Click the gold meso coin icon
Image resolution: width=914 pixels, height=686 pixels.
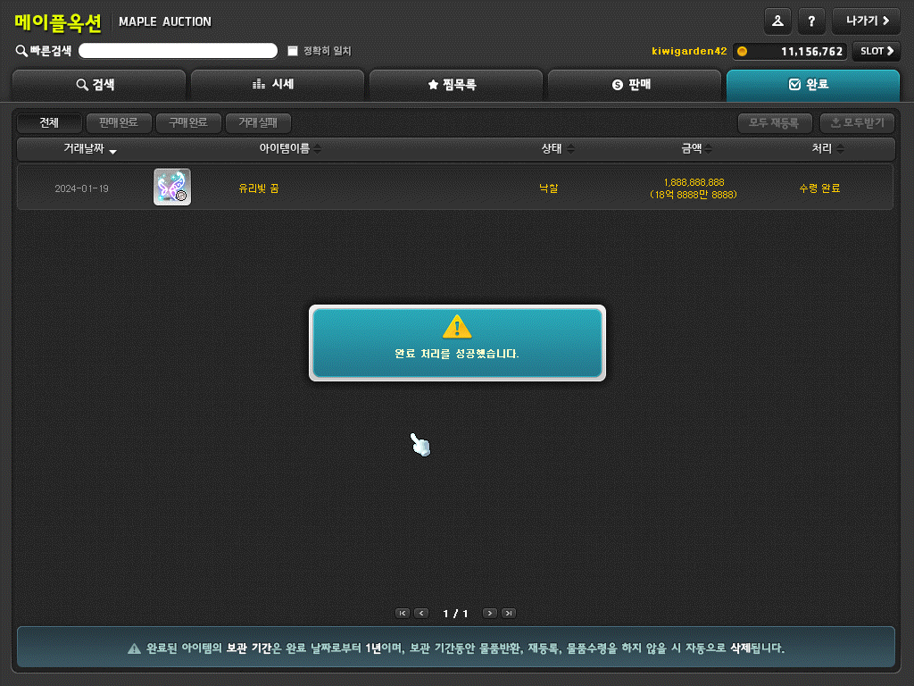(742, 51)
